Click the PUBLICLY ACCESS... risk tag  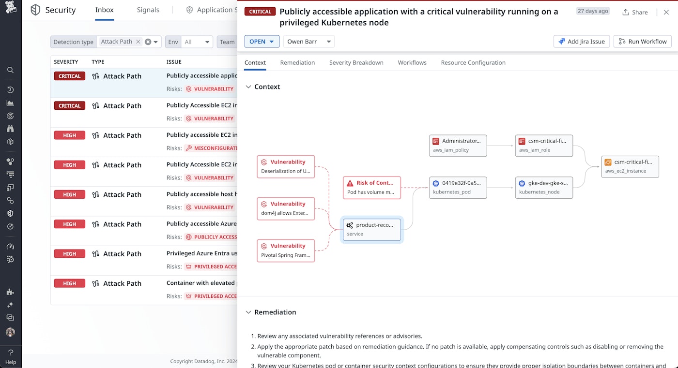(211, 237)
